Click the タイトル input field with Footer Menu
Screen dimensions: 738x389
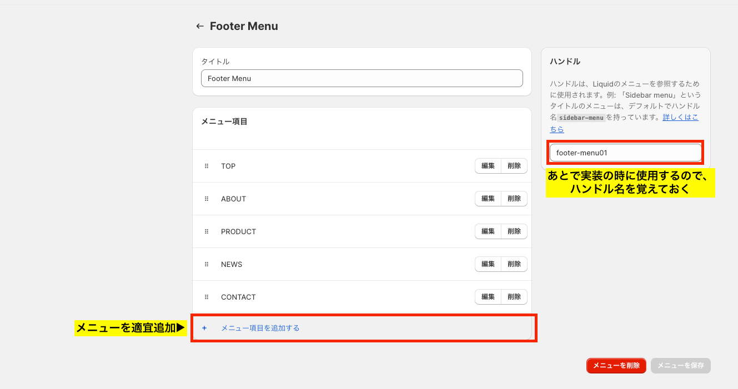click(362, 78)
